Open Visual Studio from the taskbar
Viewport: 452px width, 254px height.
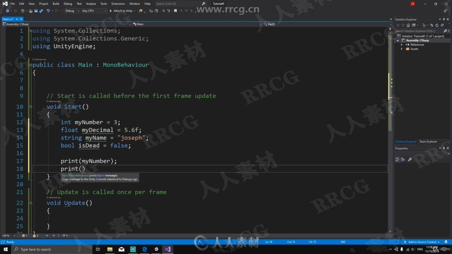pyautogui.click(x=168, y=249)
